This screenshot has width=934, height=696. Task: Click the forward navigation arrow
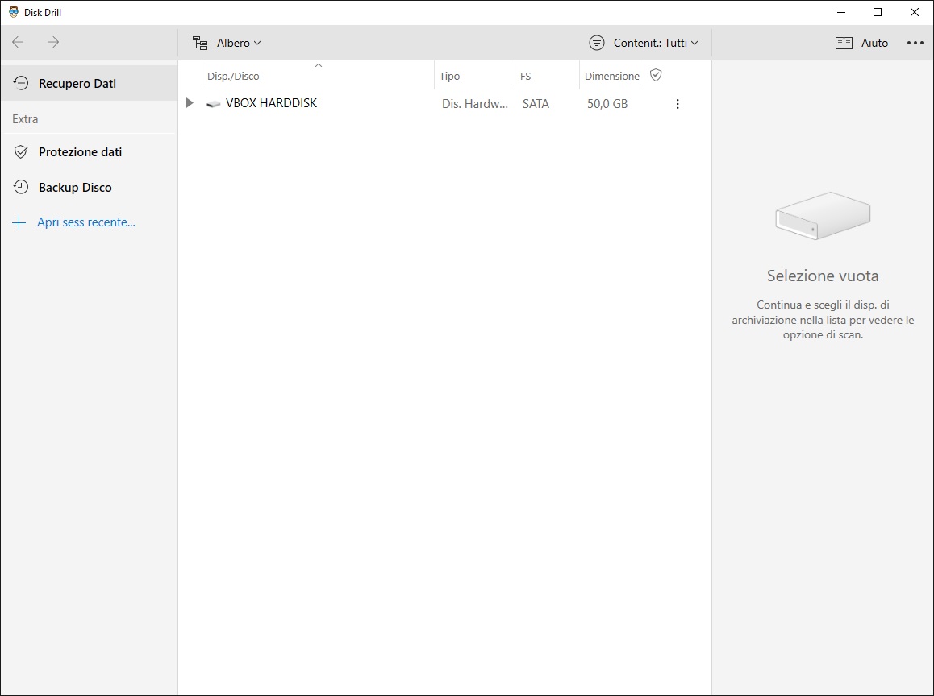point(53,42)
